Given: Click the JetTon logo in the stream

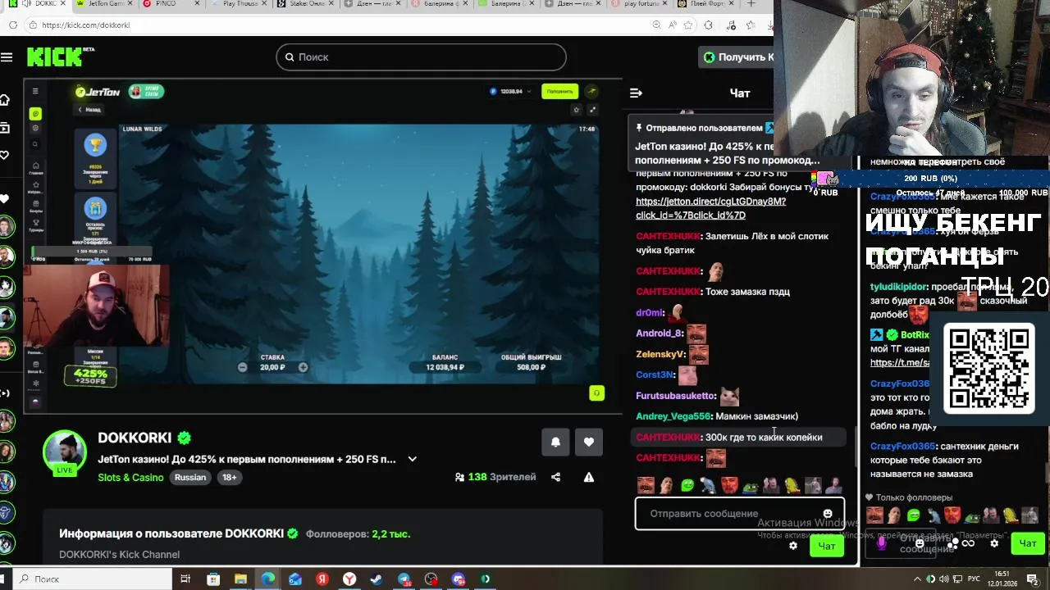Looking at the screenshot, I should (98, 92).
